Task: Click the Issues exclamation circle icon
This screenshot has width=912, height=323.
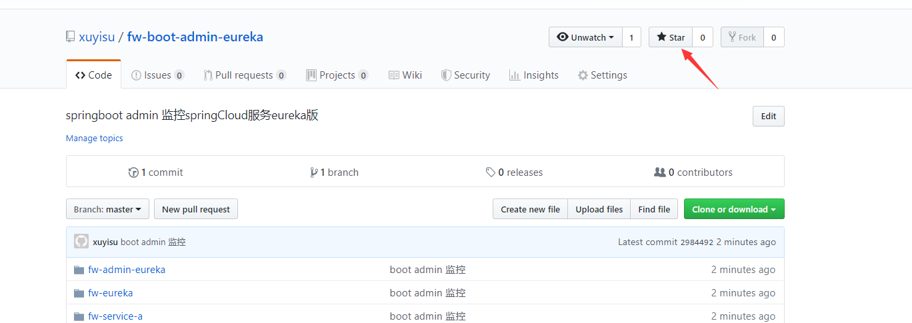Action: point(136,75)
